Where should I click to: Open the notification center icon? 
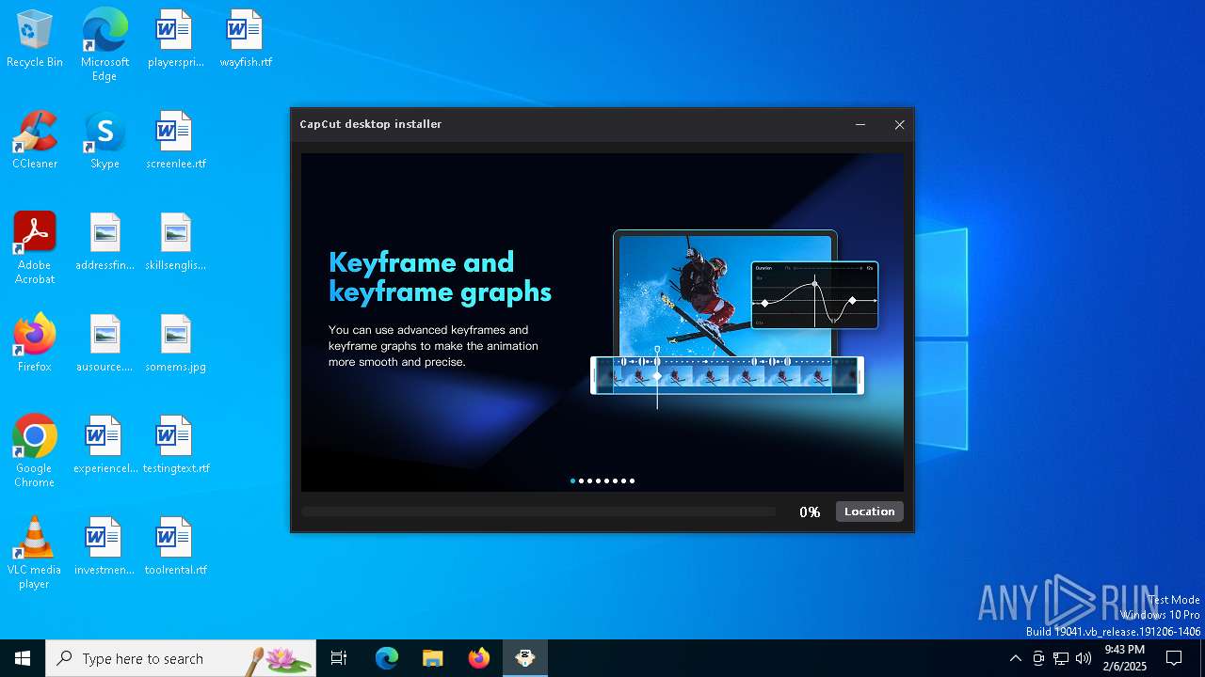point(1174,658)
